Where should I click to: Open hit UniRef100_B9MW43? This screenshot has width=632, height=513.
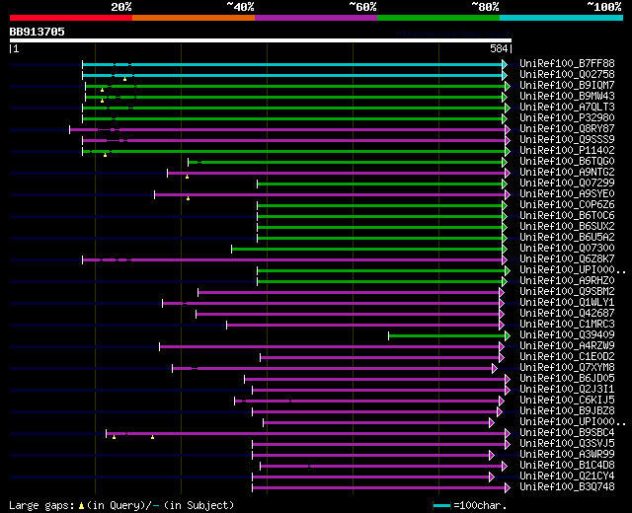pyautogui.click(x=567, y=97)
